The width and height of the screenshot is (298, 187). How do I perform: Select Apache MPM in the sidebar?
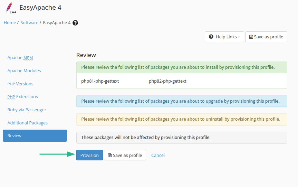pyautogui.click(x=20, y=58)
